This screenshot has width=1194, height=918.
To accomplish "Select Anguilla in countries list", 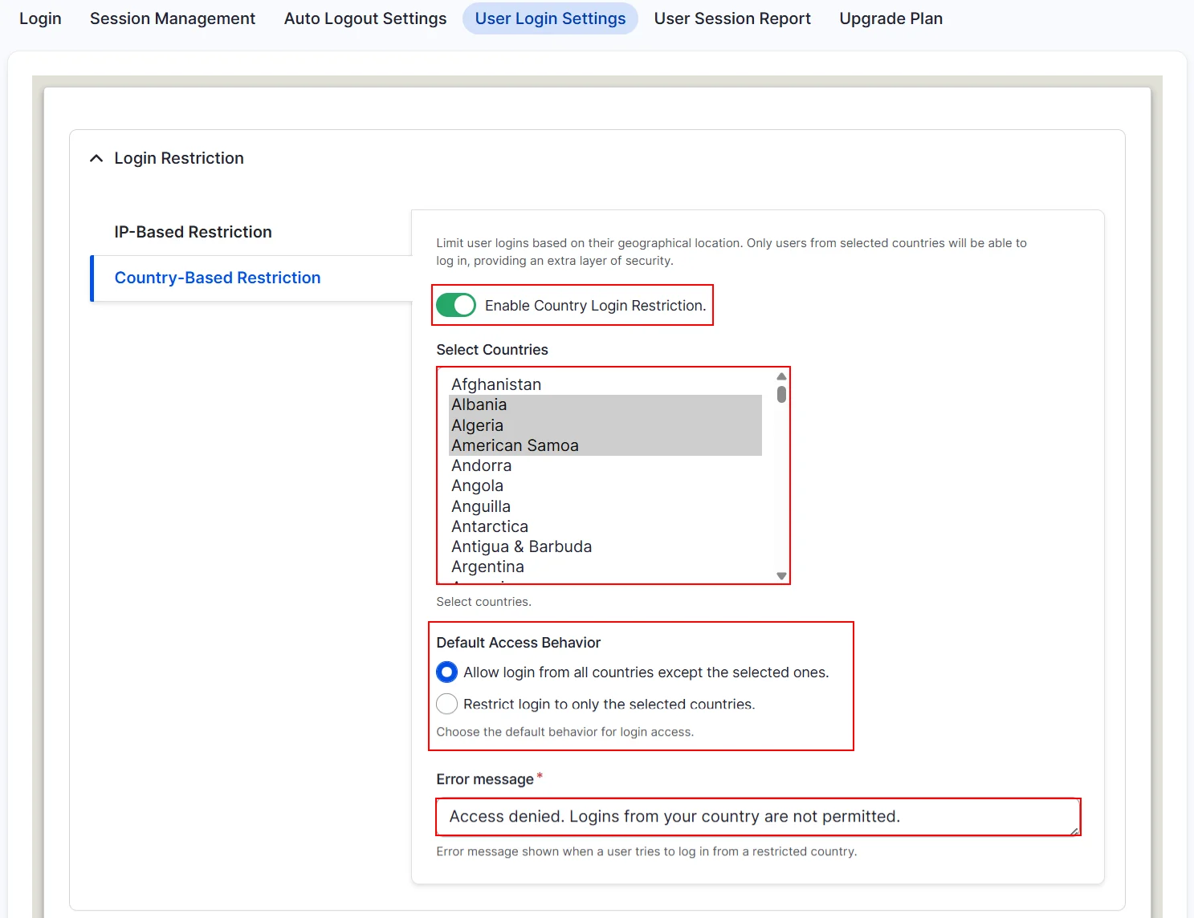I will [x=605, y=506].
